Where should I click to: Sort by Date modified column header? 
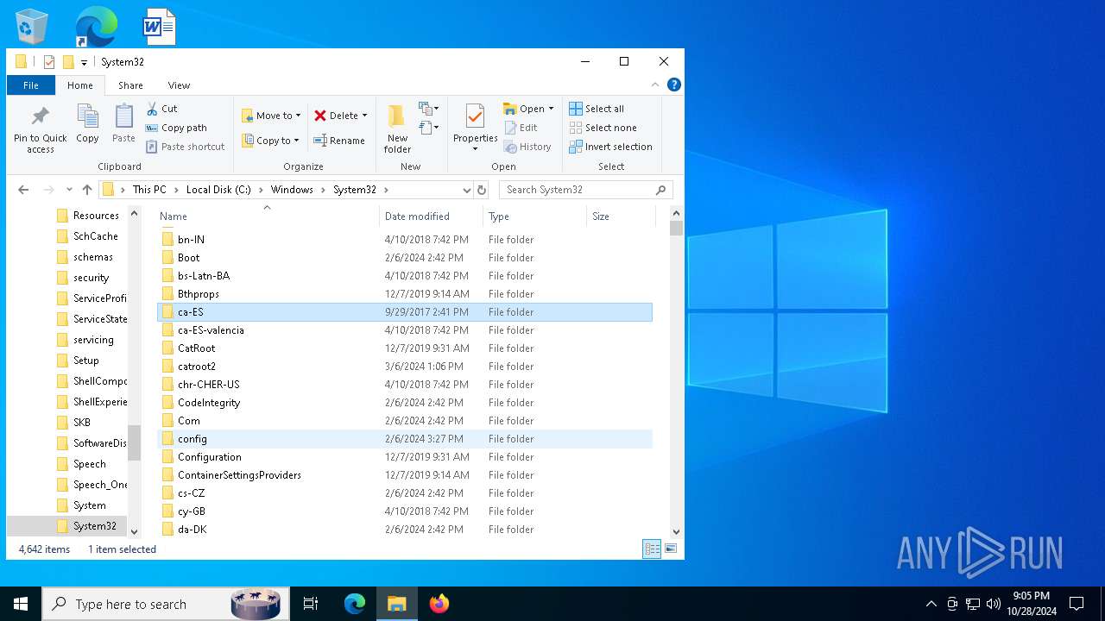(431, 216)
